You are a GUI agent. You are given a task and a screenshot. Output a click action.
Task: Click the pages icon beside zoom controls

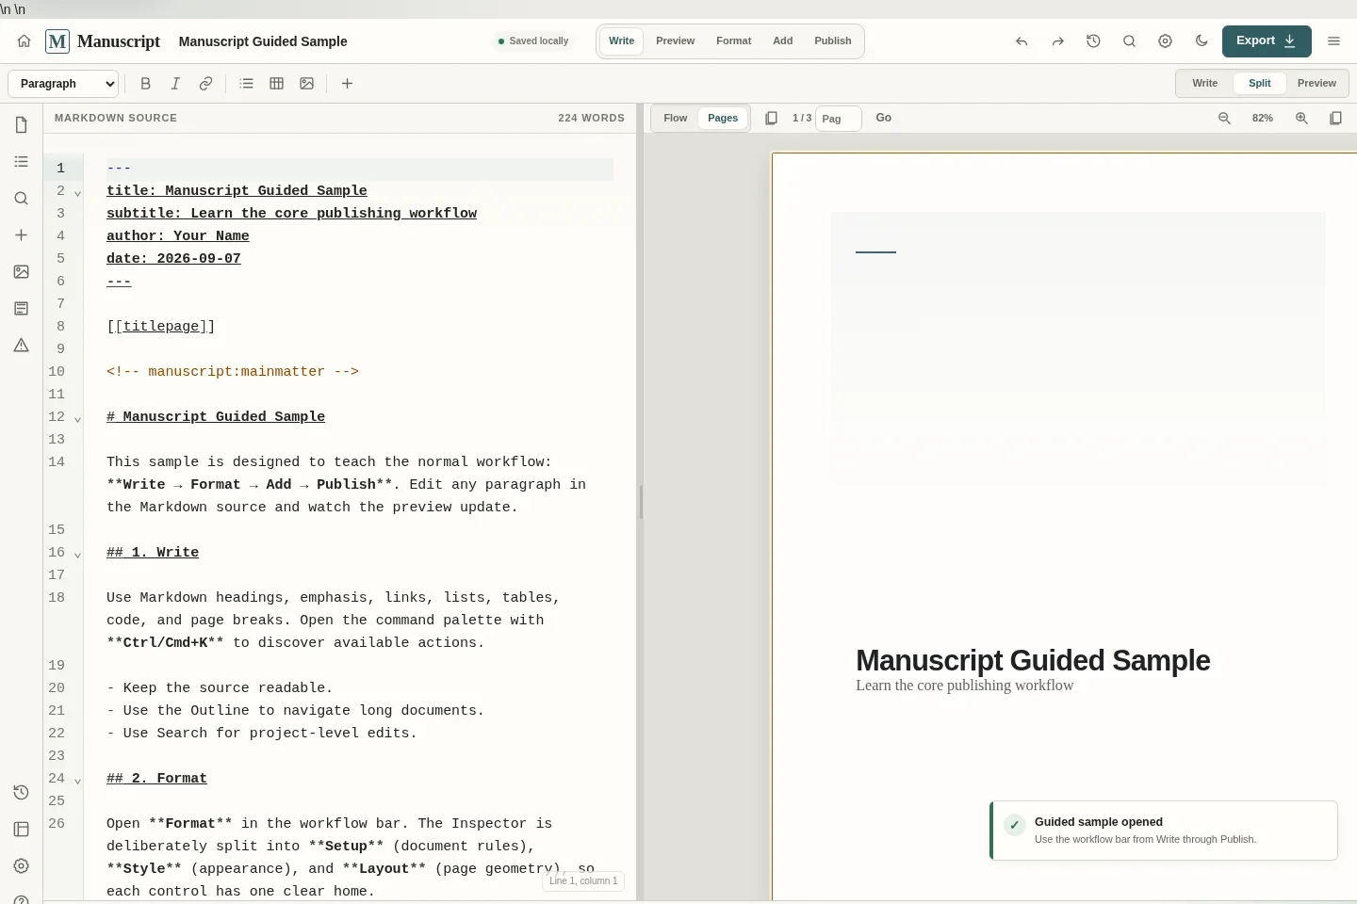(1335, 119)
